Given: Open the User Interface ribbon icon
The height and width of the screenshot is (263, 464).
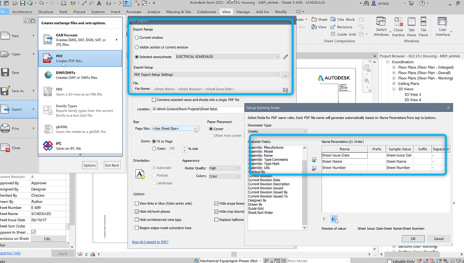Looking at the screenshot, I should (x=442, y=22).
